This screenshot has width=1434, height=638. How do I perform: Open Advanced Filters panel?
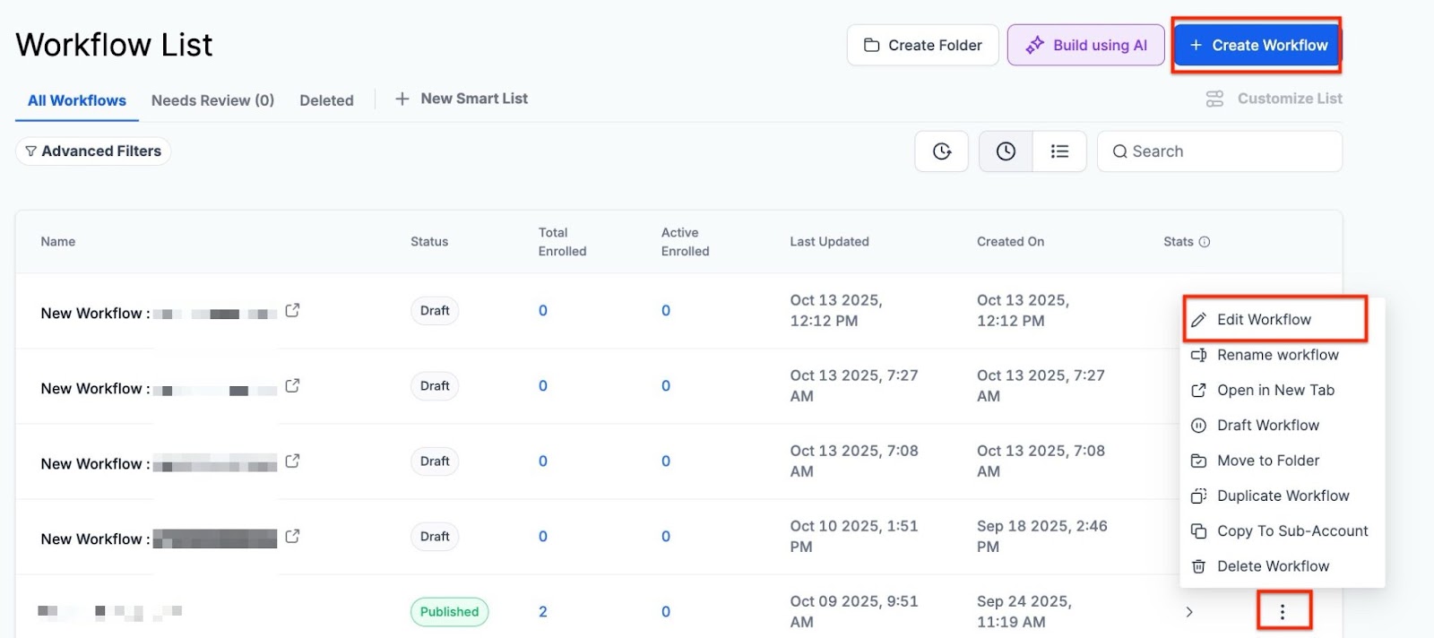coord(93,151)
